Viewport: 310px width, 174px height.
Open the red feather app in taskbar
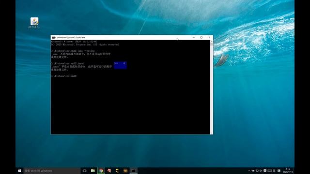coord(109,171)
